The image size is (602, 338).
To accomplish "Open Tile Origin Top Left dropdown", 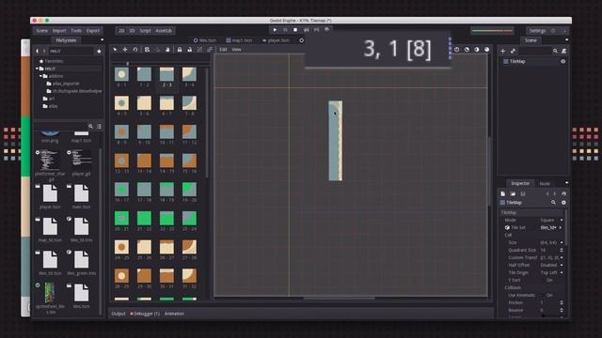I will click(551, 272).
